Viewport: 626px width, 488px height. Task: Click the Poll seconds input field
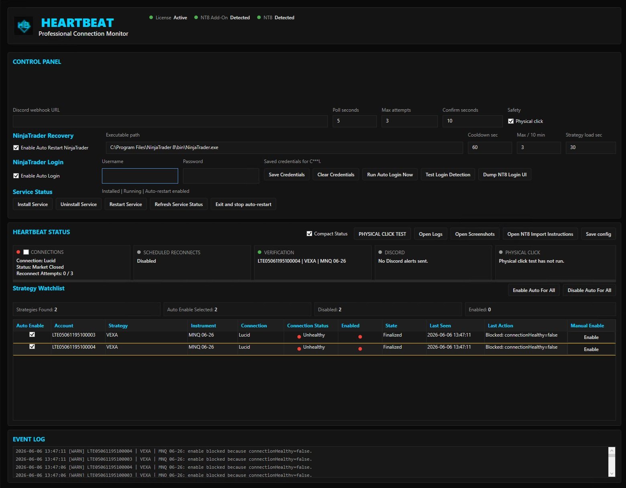coord(354,121)
